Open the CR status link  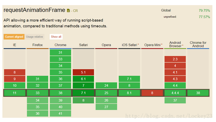75,11
